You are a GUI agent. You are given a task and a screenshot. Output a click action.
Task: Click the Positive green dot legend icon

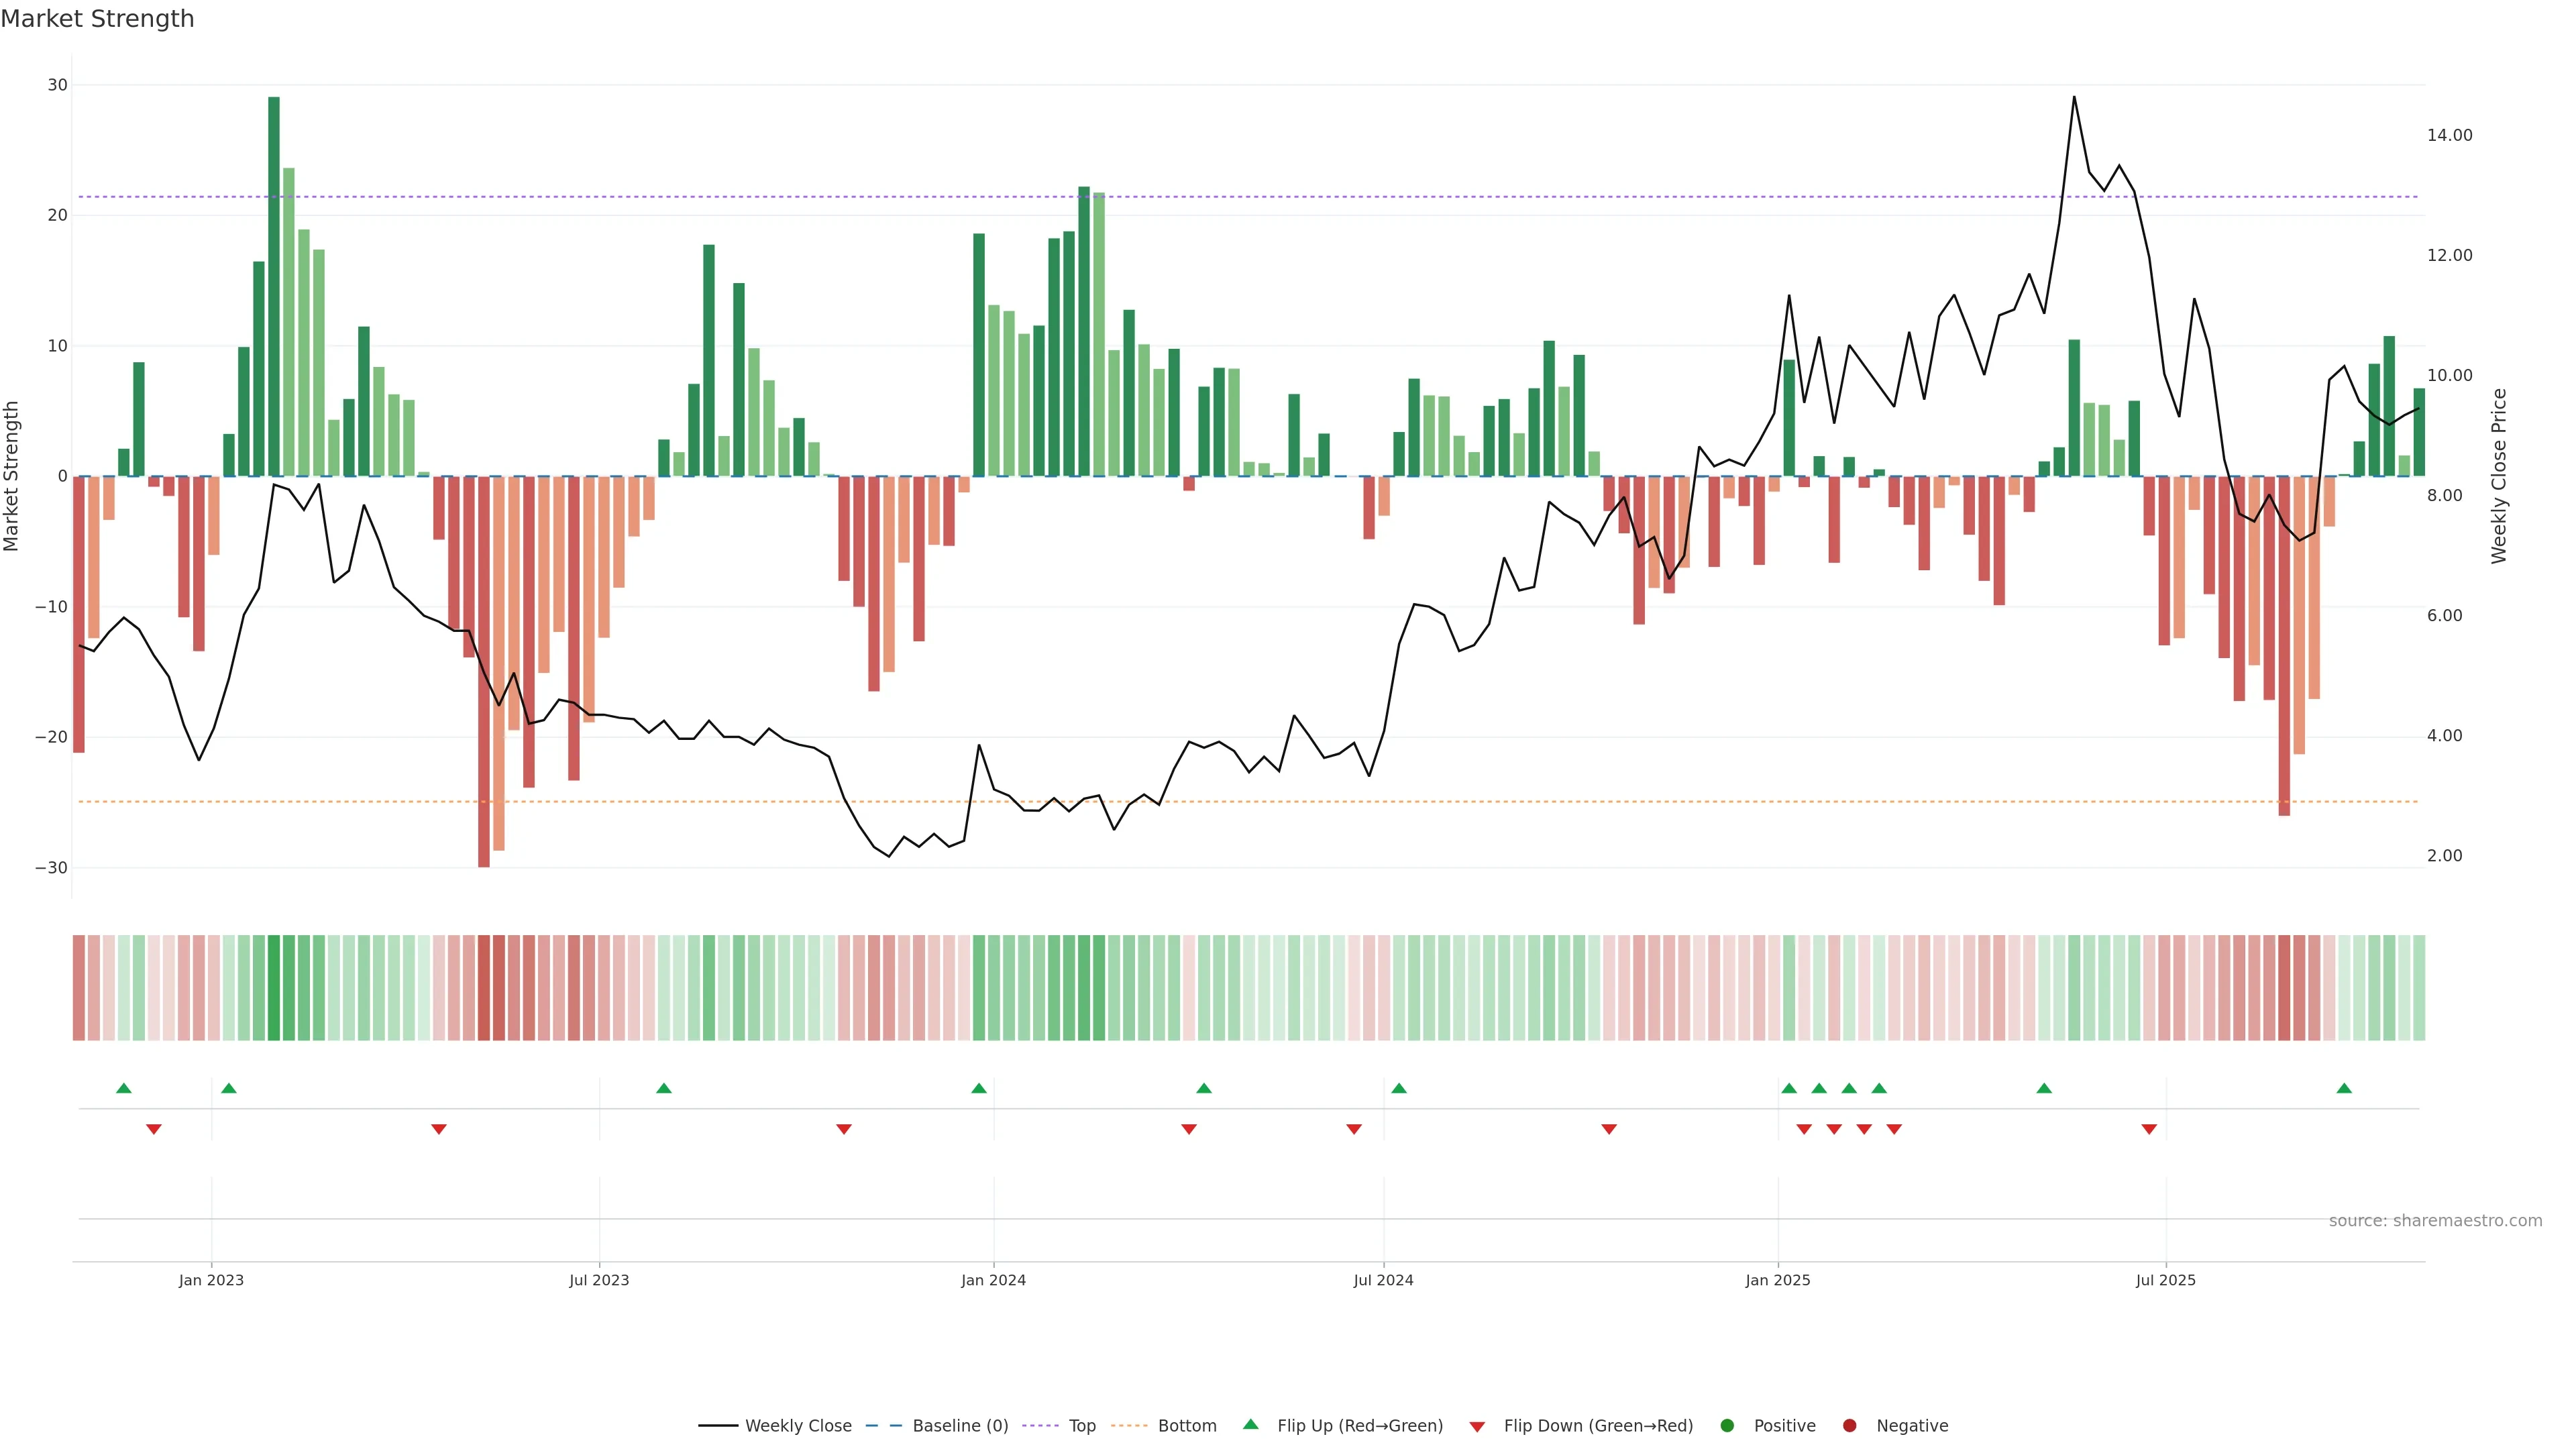[x=1727, y=1426]
